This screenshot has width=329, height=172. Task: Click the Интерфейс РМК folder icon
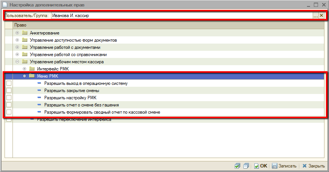[x=32, y=69]
